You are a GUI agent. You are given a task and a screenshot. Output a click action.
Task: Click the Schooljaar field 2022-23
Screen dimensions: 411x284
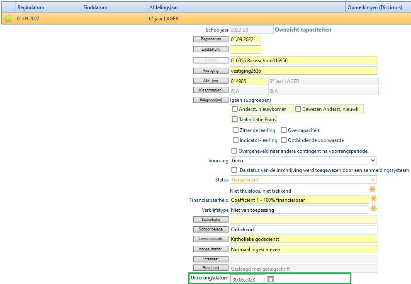(252, 29)
